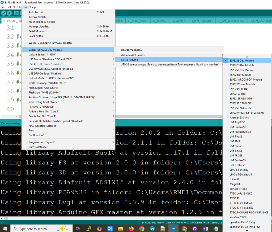The width and height of the screenshot is (272, 232).
Task: Click the Windows taskbar search box
Action: [x=33, y=229]
